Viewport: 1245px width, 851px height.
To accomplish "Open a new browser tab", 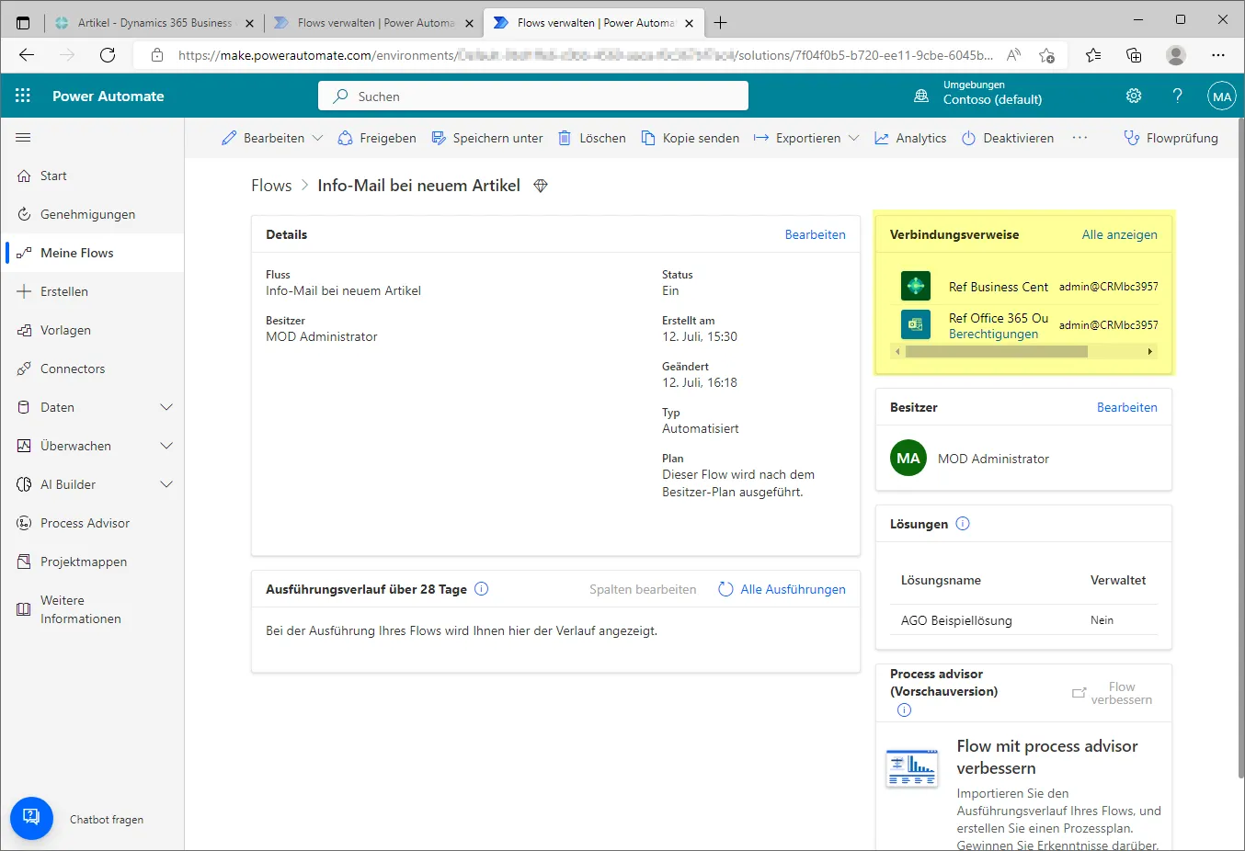I will 721,22.
